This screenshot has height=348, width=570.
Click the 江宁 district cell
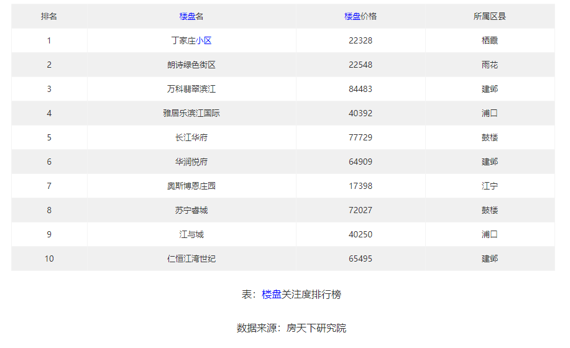click(490, 186)
